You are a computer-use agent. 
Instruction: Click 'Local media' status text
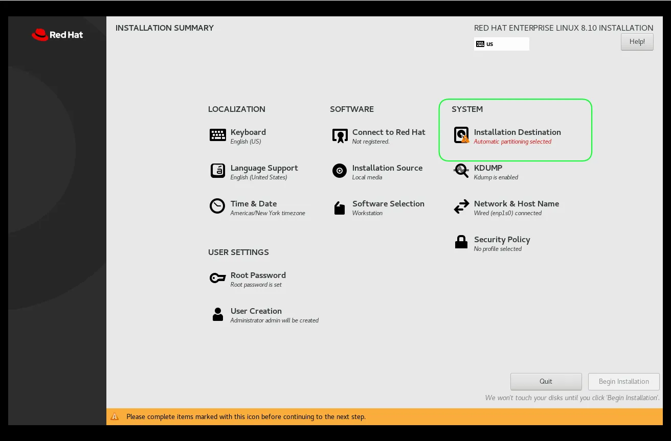[x=367, y=177]
